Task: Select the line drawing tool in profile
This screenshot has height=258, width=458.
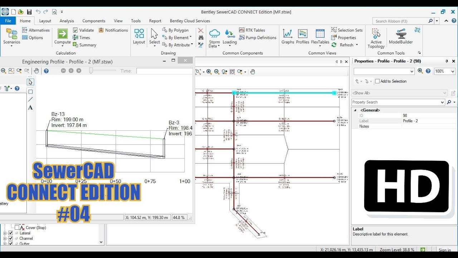Action: tap(30, 100)
